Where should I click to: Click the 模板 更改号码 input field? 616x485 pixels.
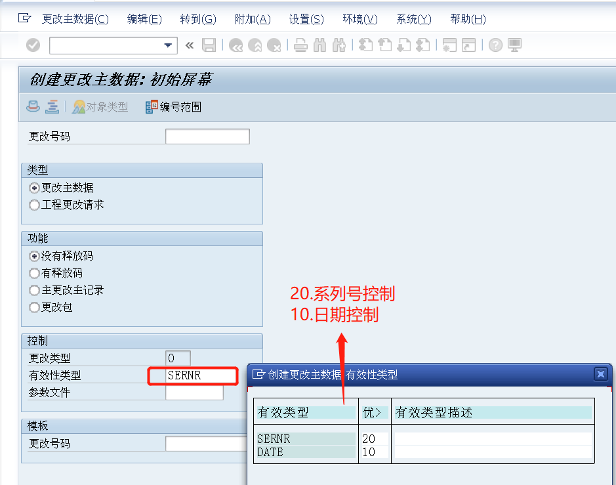(206, 444)
